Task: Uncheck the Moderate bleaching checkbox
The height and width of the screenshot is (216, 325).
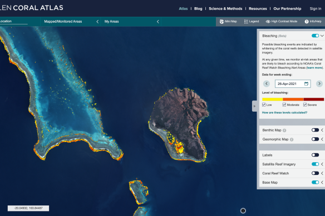Action: click(284, 105)
